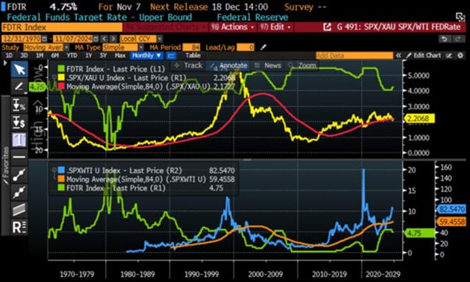Open the Study Moving Average dropdown
This screenshot has width=470, height=282.
[x=46, y=47]
